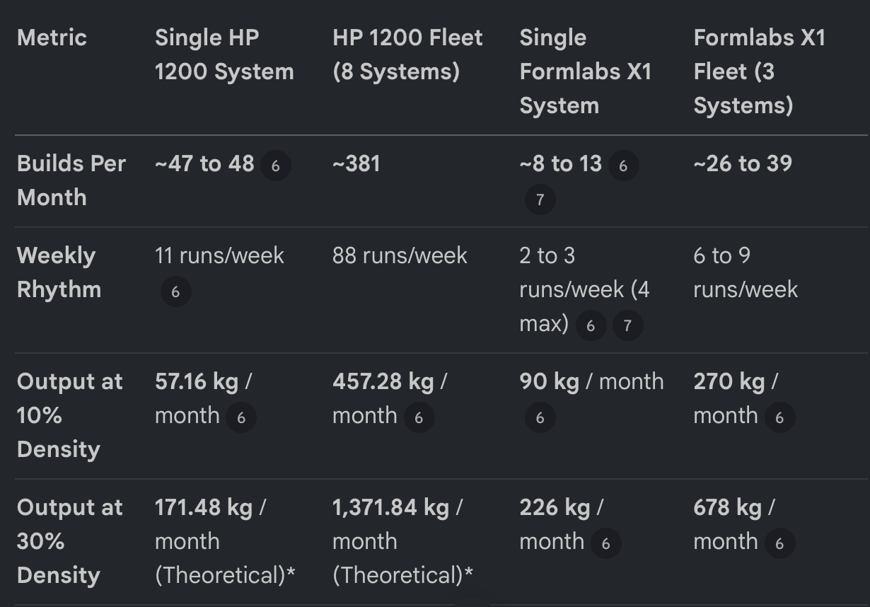
Task: Click the "Formlabs X1 Fleet (3 Systems)" header
Action: pyautogui.click(x=760, y=71)
